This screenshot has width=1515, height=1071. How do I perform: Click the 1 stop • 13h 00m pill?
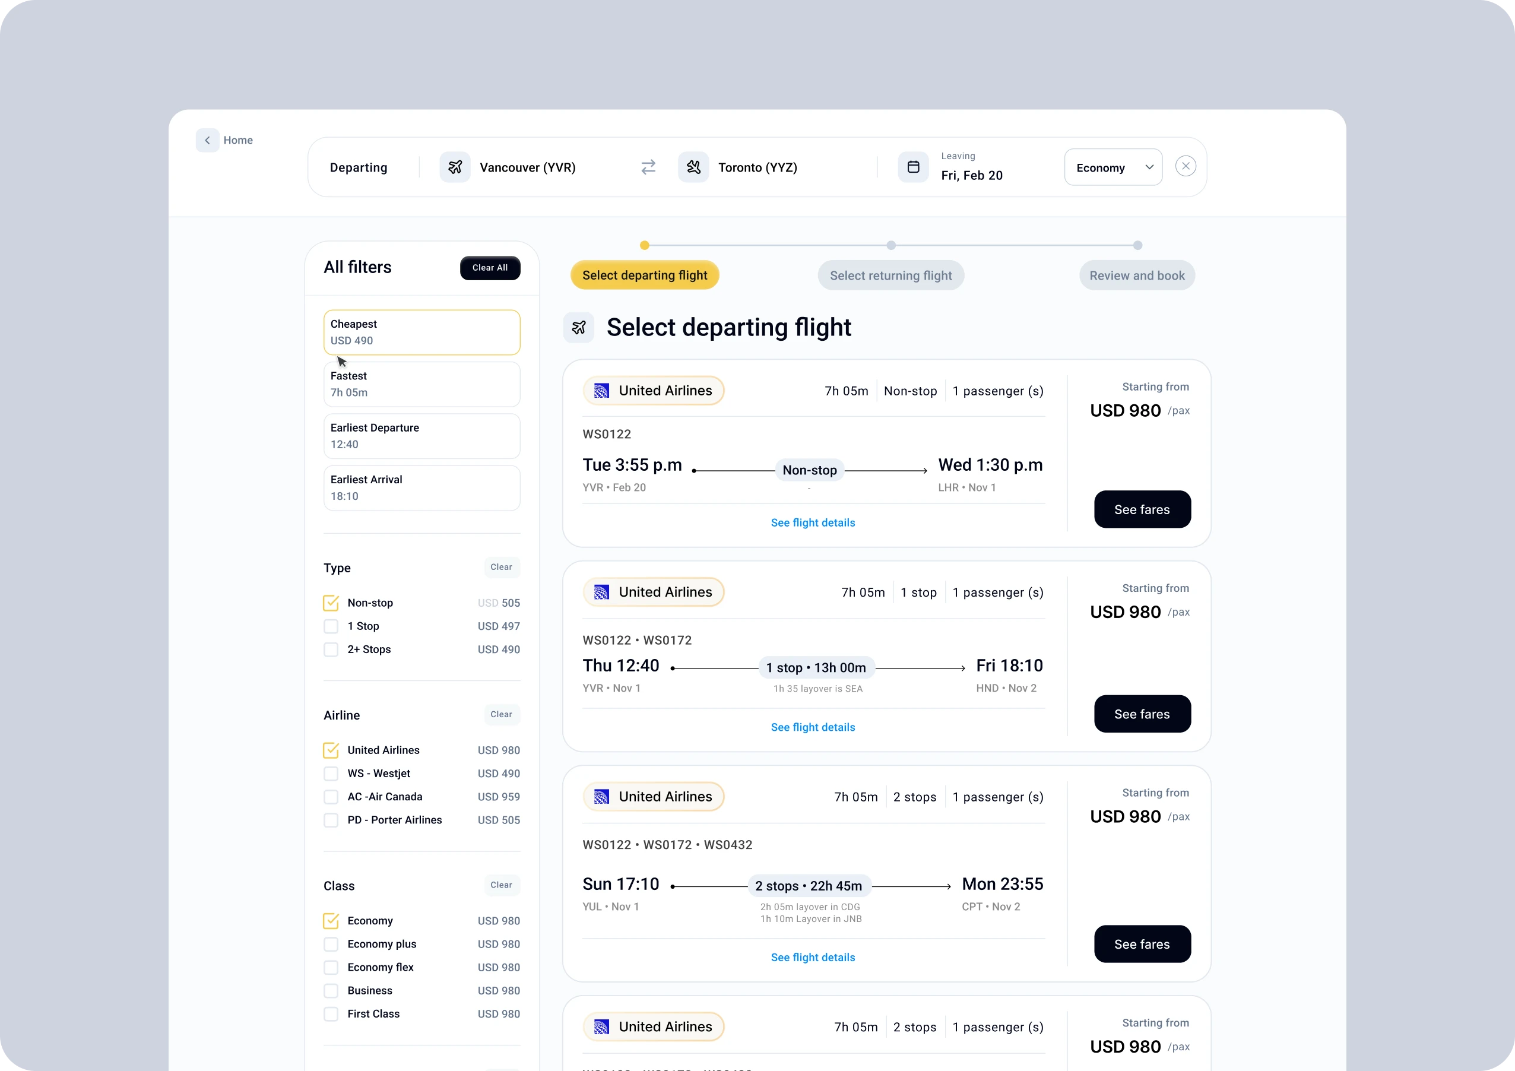coord(817,668)
